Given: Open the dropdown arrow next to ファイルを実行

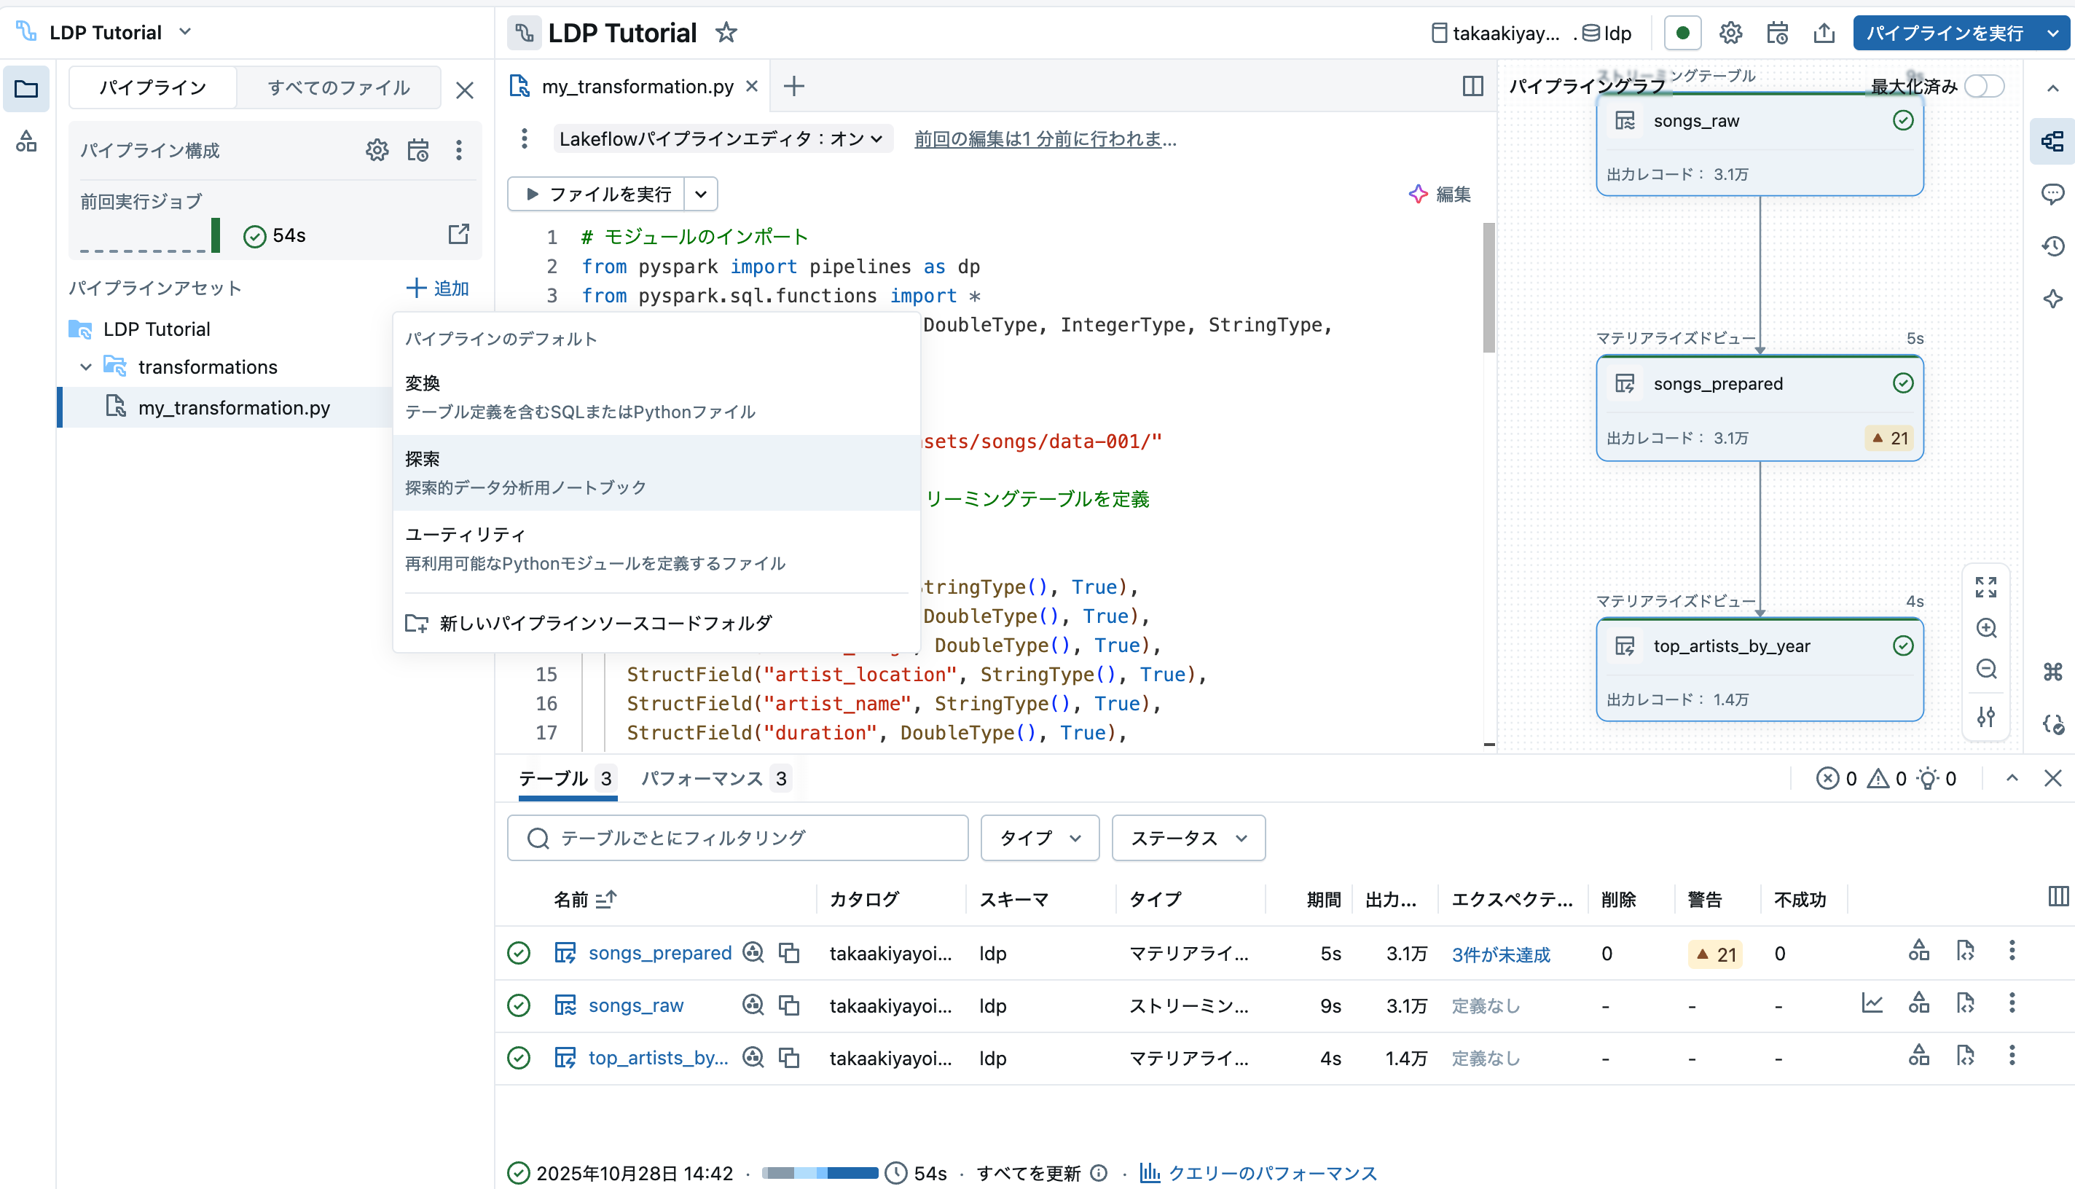Looking at the screenshot, I should coord(700,194).
